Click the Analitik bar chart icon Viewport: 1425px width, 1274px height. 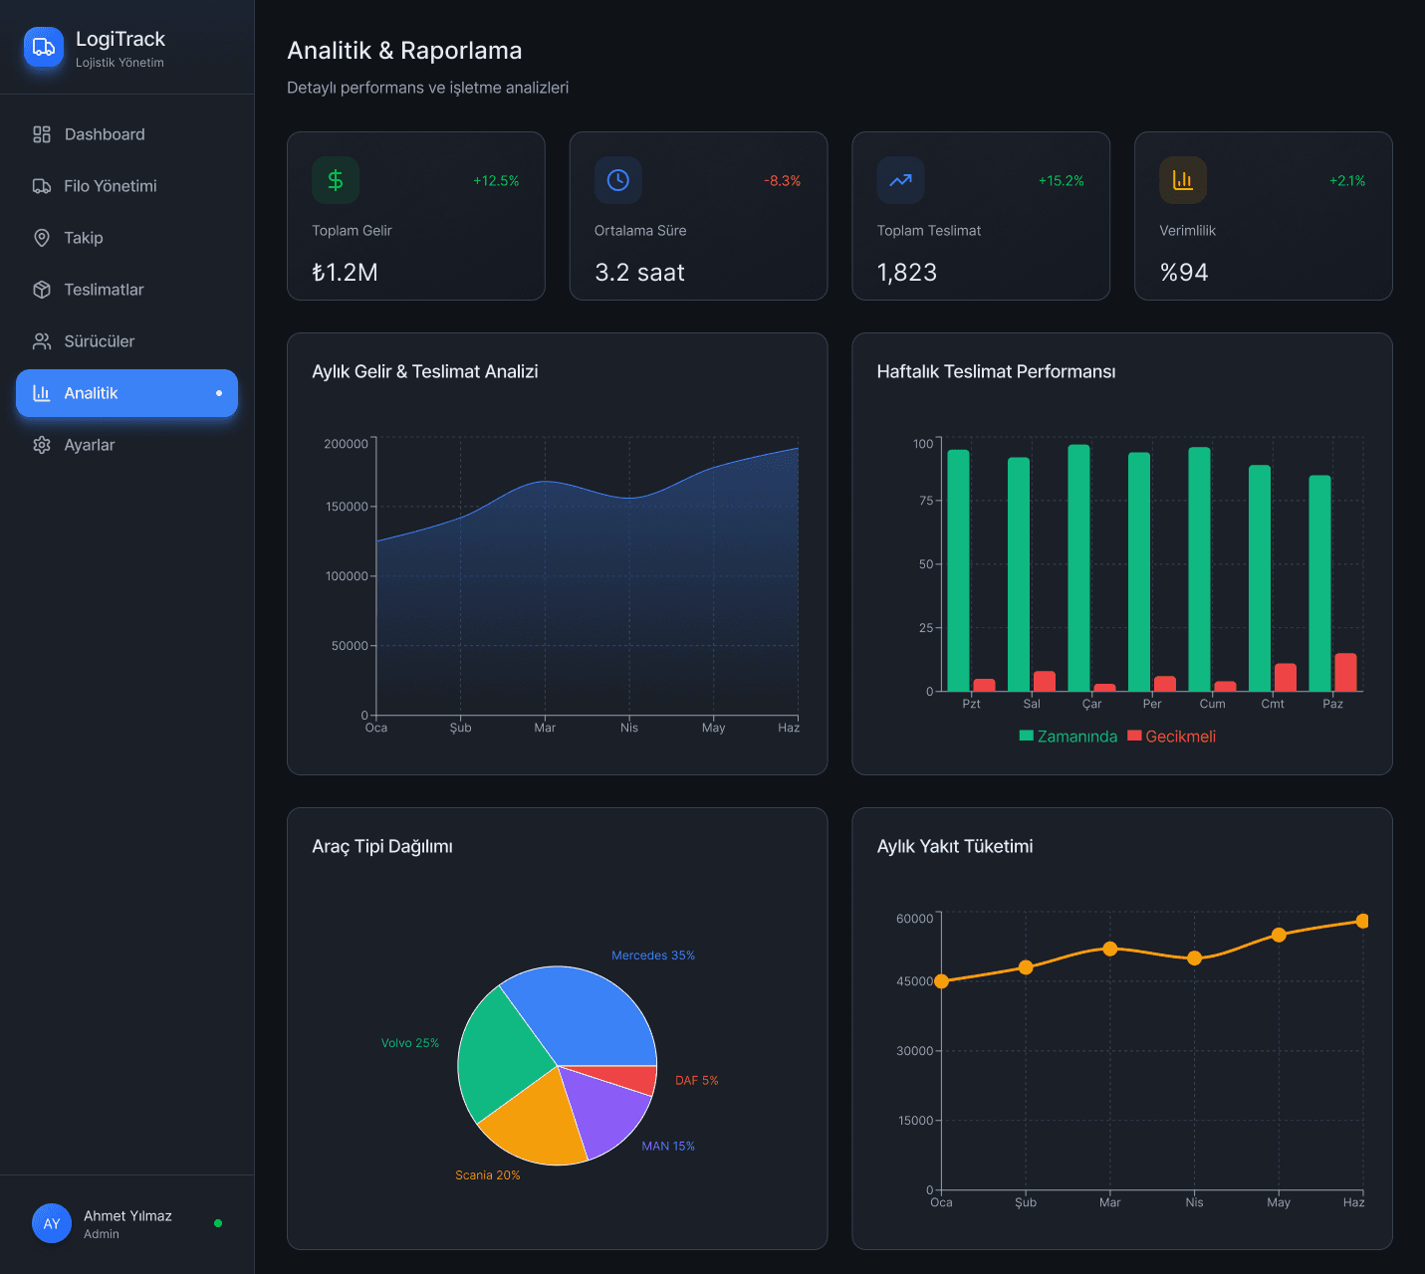click(x=42, y=393)
